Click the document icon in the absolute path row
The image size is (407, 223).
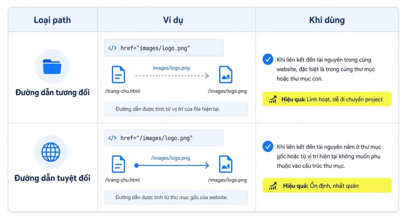coord(119,164)
